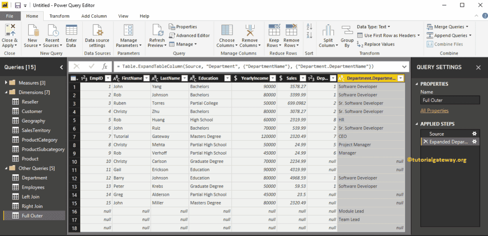Image resolution: width=488 pixels, height=236 pixels.
Task: Open the FirstName column filter dropdown
Action: (146, 78)
